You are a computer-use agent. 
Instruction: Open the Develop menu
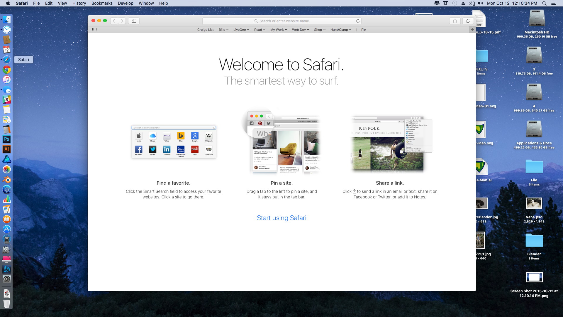coord(126,3)
